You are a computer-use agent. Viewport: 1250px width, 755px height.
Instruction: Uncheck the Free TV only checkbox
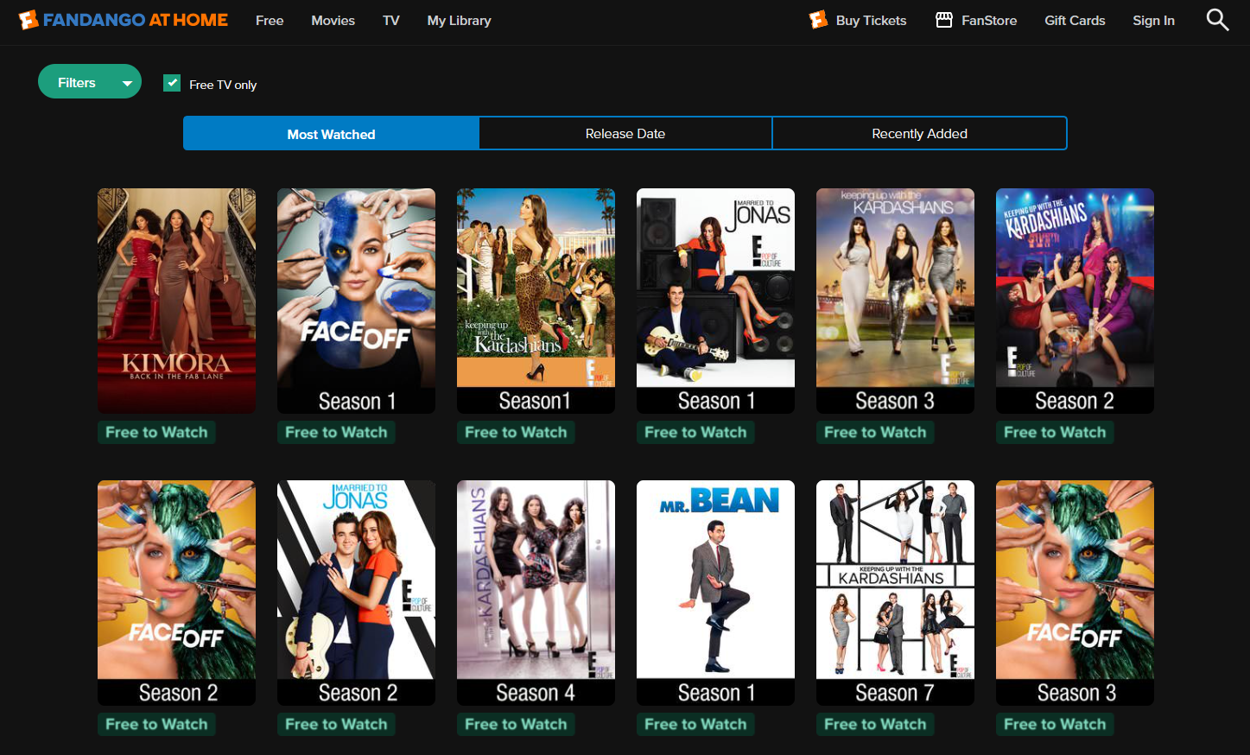172,83
